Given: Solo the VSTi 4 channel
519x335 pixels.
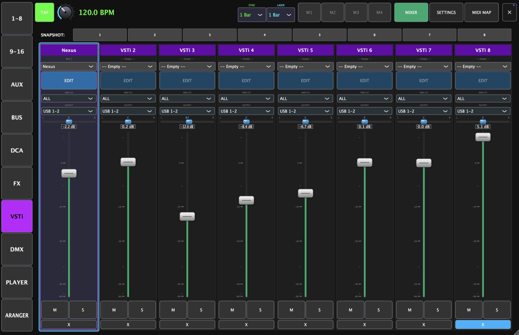Looking at the screenshot, I should click(260, 310).
